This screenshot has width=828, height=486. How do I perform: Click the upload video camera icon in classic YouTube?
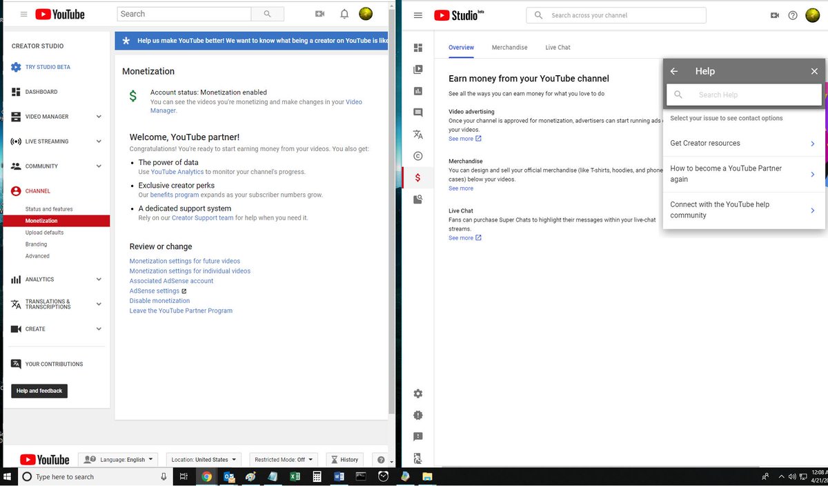[319, 14]
